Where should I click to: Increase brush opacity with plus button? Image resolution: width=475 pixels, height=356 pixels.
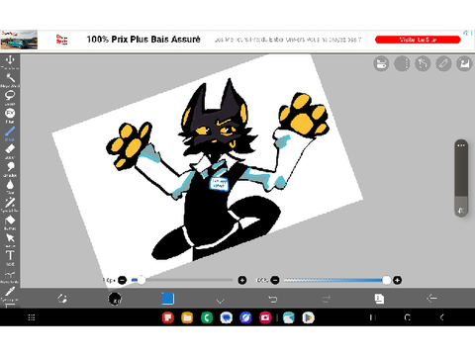click(x=398, y=281)
